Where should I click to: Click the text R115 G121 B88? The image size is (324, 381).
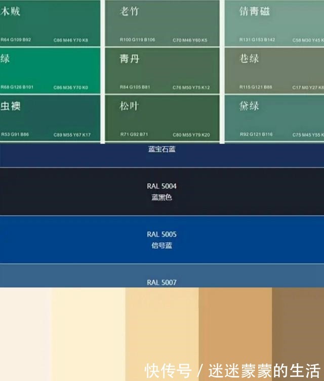tap(256, 87)
